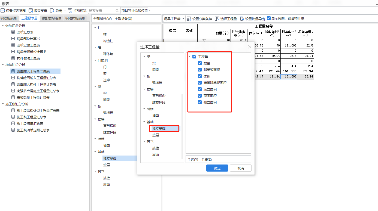Image resolution: width=378 pixels, height=211 pixels.
Task: Uncheck the 数量 checkbox
Action: point(200,63)
